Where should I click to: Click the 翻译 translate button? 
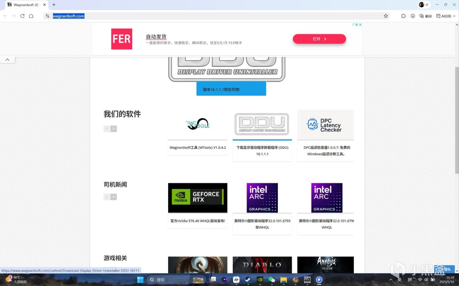click(426, 16)
